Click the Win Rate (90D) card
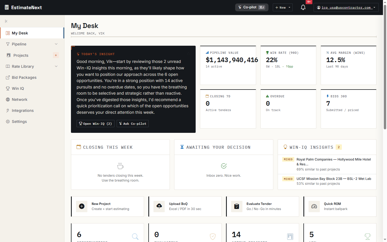The height and width of the screenshot is (242, 387). [x=288, y=65]
